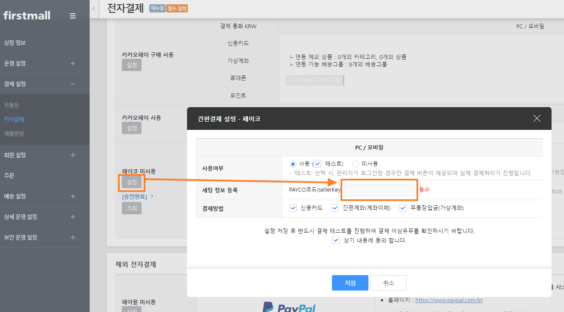Screen dimensions: 564x312
Task: Open 운영 설정 sidebar label
Action: point(15,63)
